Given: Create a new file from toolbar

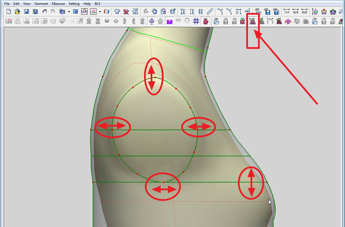Looking at the screenshot, I should [9, 11].
